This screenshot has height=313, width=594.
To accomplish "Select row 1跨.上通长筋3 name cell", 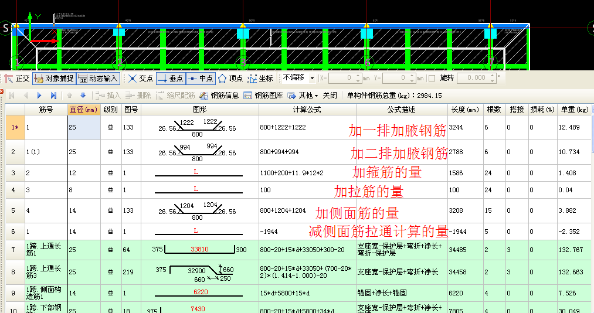I will tap(46, 272).
